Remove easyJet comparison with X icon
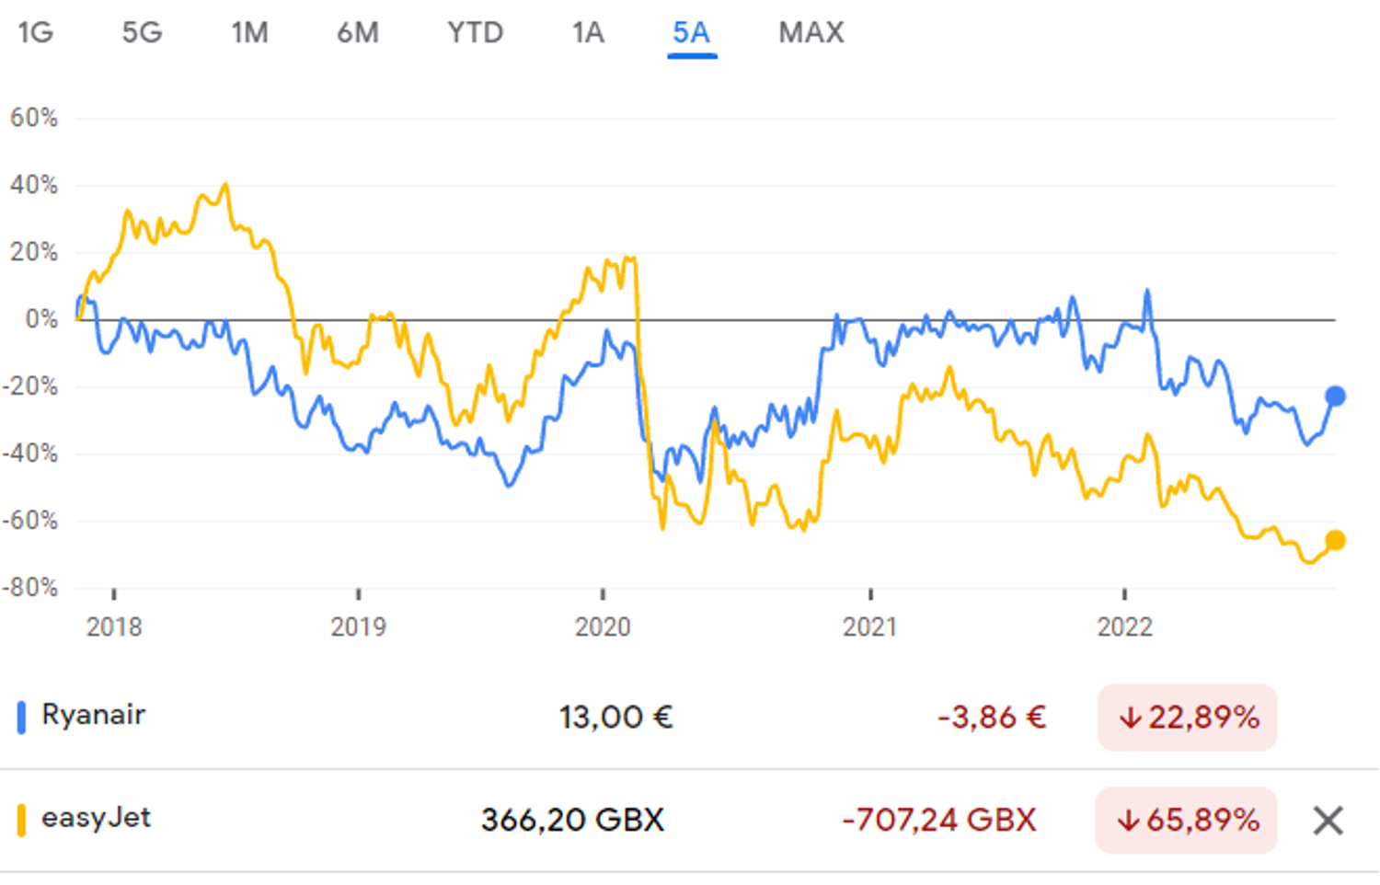Viewport: 1380px width, 885px height. click(1328, 820)
